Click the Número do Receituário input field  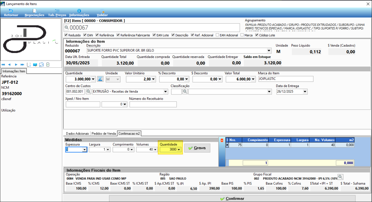pyautogui.click(x=153, y=104)
